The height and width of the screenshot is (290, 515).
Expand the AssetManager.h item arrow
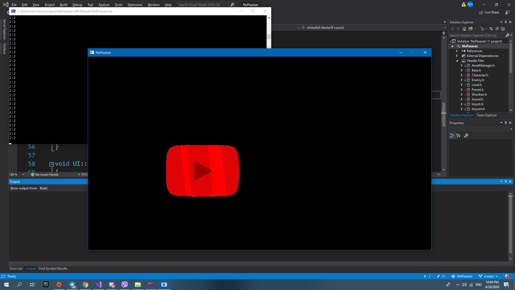pos(462,66)
